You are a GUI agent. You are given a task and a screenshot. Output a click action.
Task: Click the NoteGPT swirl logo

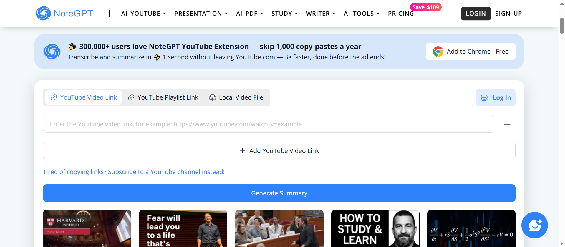click(x=43, y=13)
